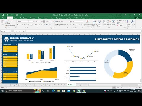Toggle multi-select on Month slicer
This screenshot has height=106, width=142.
click(x=14, y=55)
